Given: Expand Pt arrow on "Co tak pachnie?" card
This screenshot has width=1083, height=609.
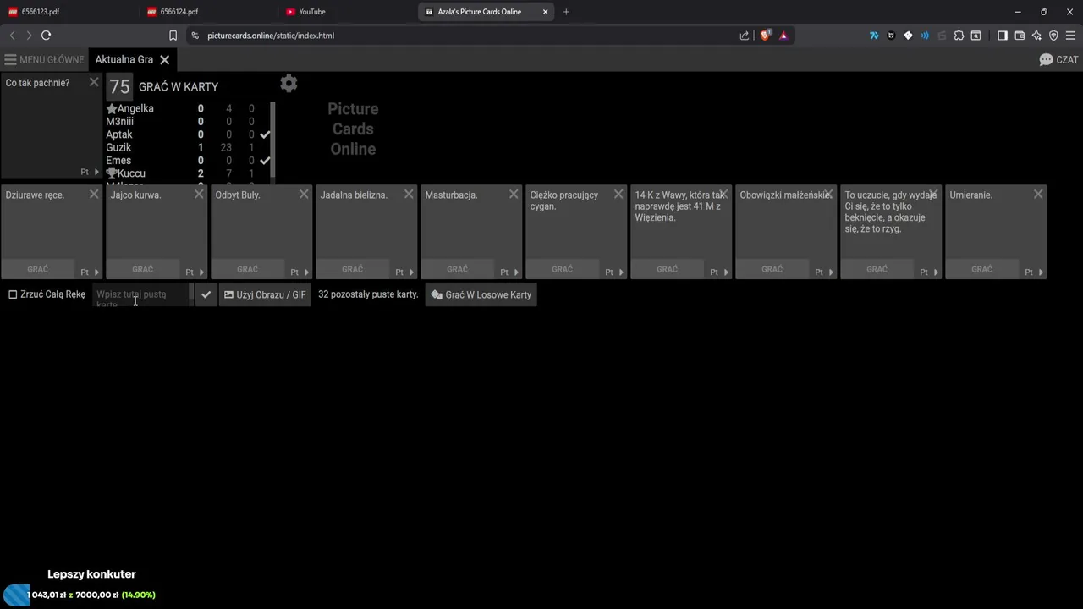Looking at the screenshot, I should (x=96, y=172).
